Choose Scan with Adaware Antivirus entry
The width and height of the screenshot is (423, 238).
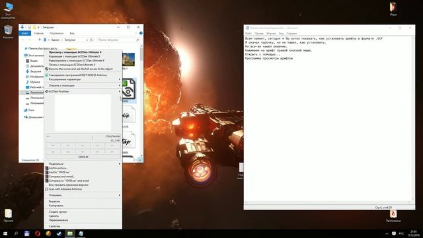(x=83, y=189)
